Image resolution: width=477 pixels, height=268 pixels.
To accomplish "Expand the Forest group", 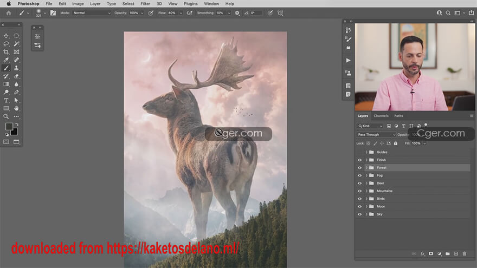I will coord(366,168).
